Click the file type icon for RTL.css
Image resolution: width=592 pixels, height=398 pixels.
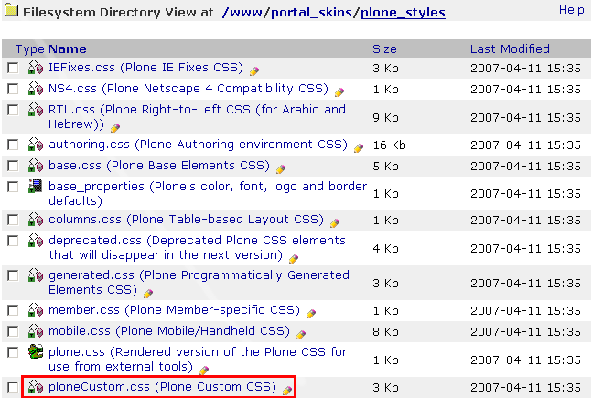36,110
